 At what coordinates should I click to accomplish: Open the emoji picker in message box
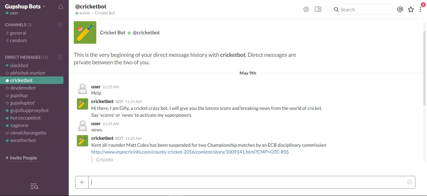pos(409,182)
